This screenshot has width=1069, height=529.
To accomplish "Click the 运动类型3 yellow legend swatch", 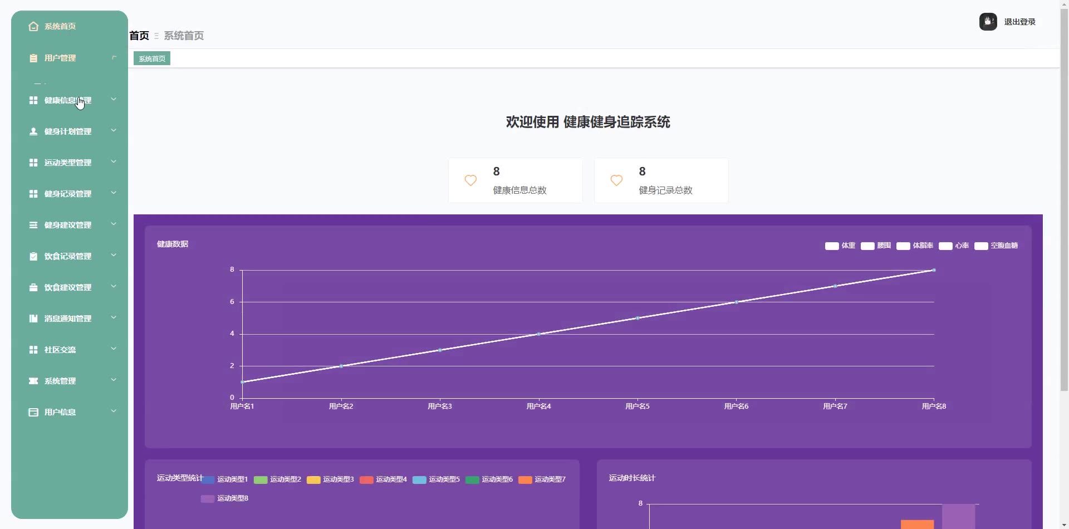I will (x=313, y=480).
